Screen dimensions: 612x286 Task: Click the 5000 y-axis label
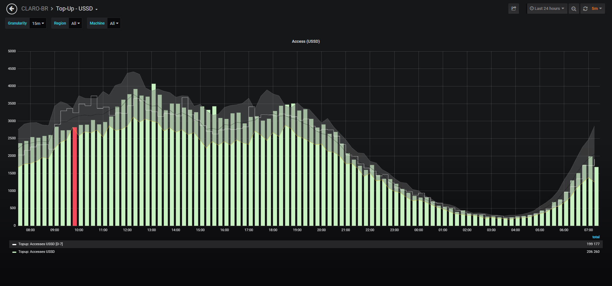point(12,51)
